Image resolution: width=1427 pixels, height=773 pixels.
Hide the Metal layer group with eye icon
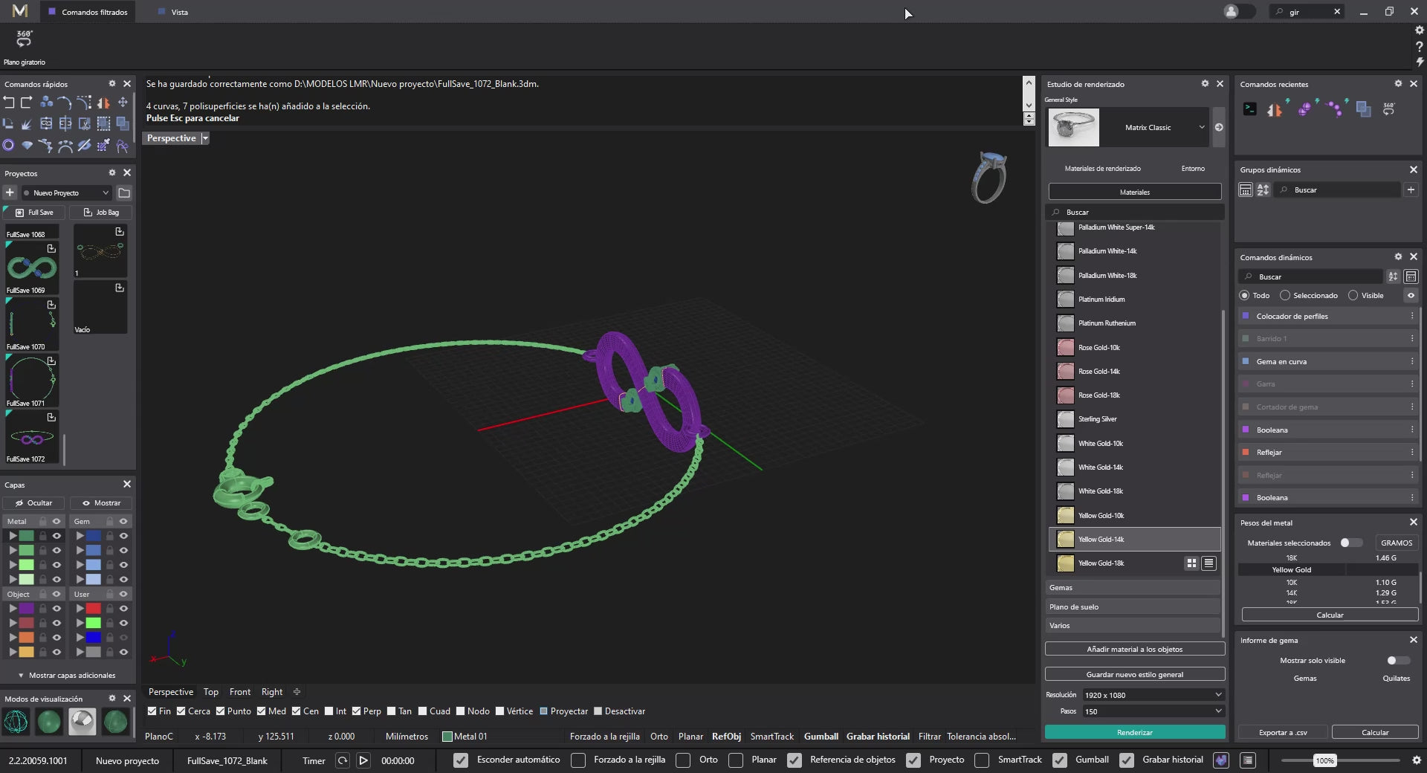56,522
